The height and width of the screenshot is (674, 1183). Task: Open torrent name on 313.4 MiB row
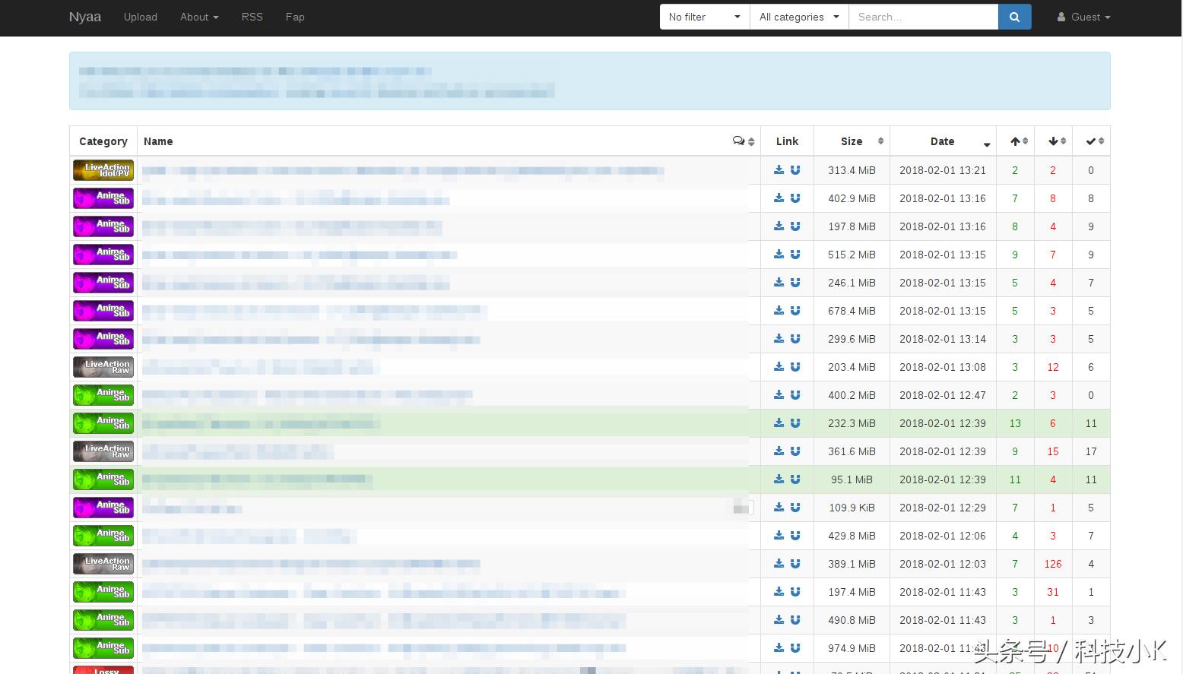[403, 171]
